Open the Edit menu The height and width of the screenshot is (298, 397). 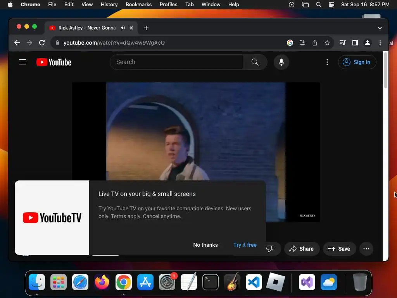click(69, 5)
